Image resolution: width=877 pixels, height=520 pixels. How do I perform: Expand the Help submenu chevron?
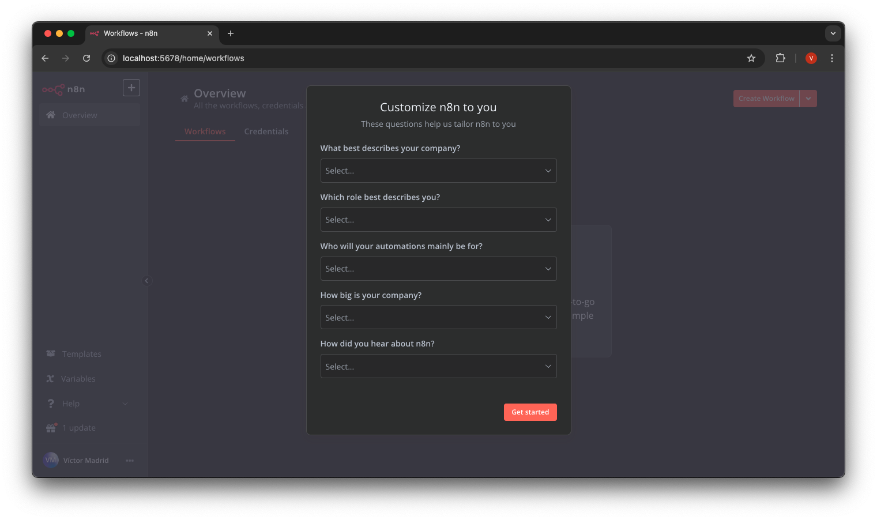coord(125,404)
